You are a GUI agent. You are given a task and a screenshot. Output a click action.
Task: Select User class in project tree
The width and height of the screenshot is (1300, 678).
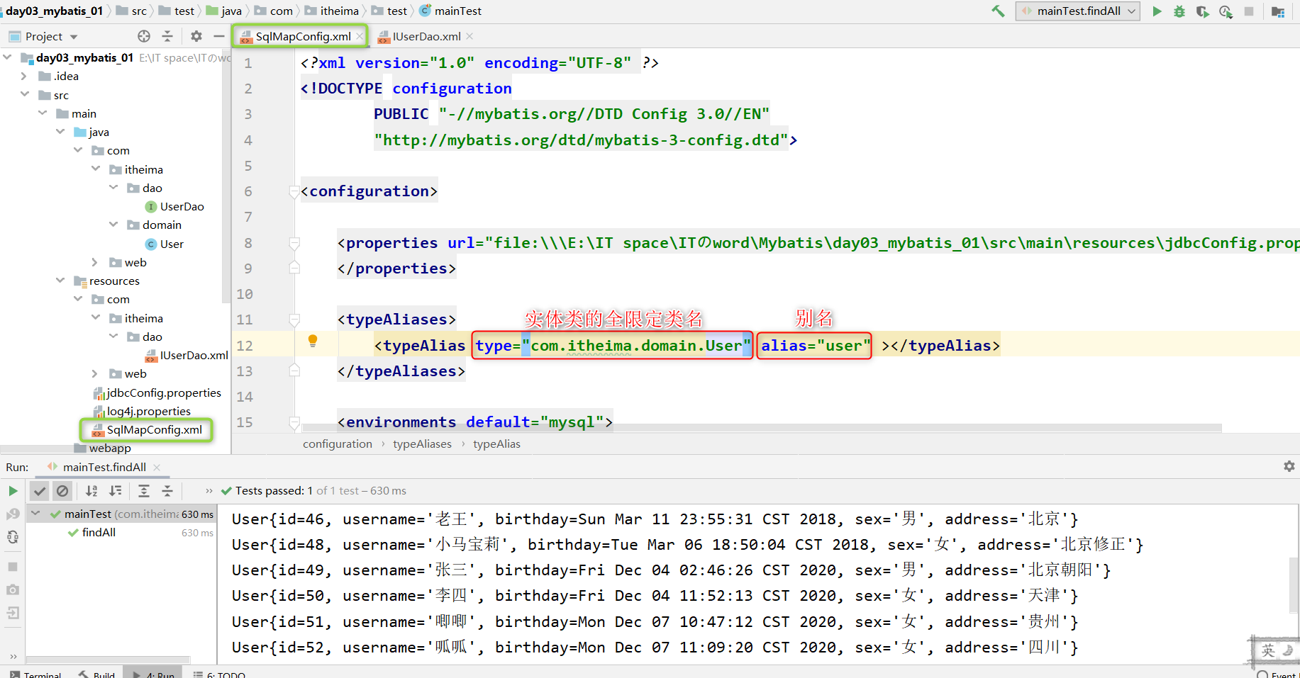(165, 244)
